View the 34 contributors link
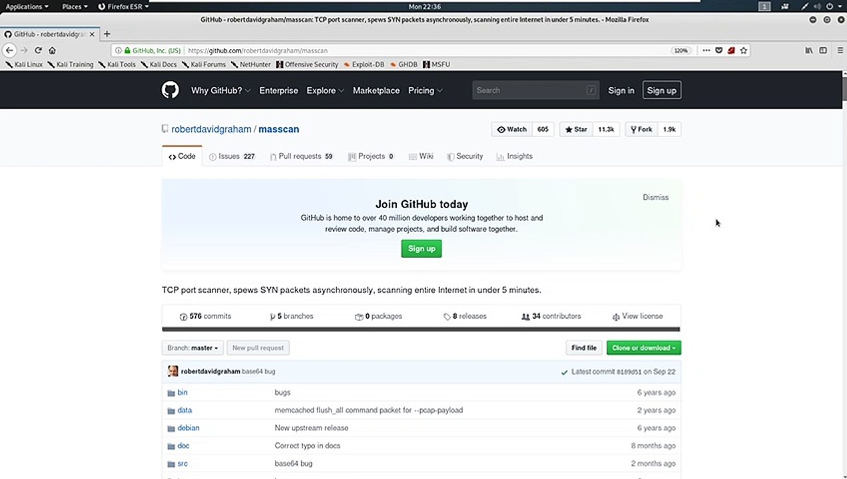The width and height of the screenshot is (847, 479). 551,317
